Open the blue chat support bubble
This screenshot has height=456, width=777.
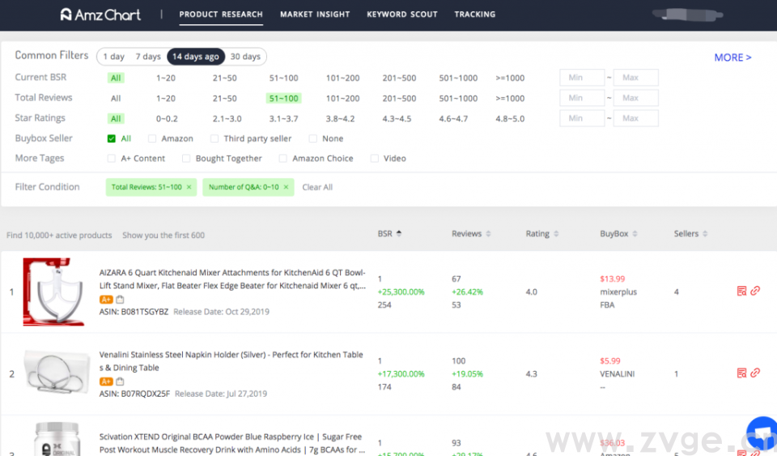[762, 433]
